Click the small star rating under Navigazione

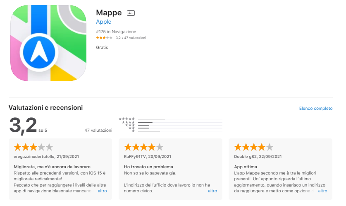[104, 38]
